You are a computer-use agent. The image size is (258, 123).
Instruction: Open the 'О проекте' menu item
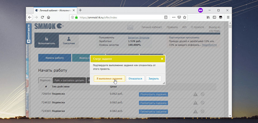pos(197,27)
